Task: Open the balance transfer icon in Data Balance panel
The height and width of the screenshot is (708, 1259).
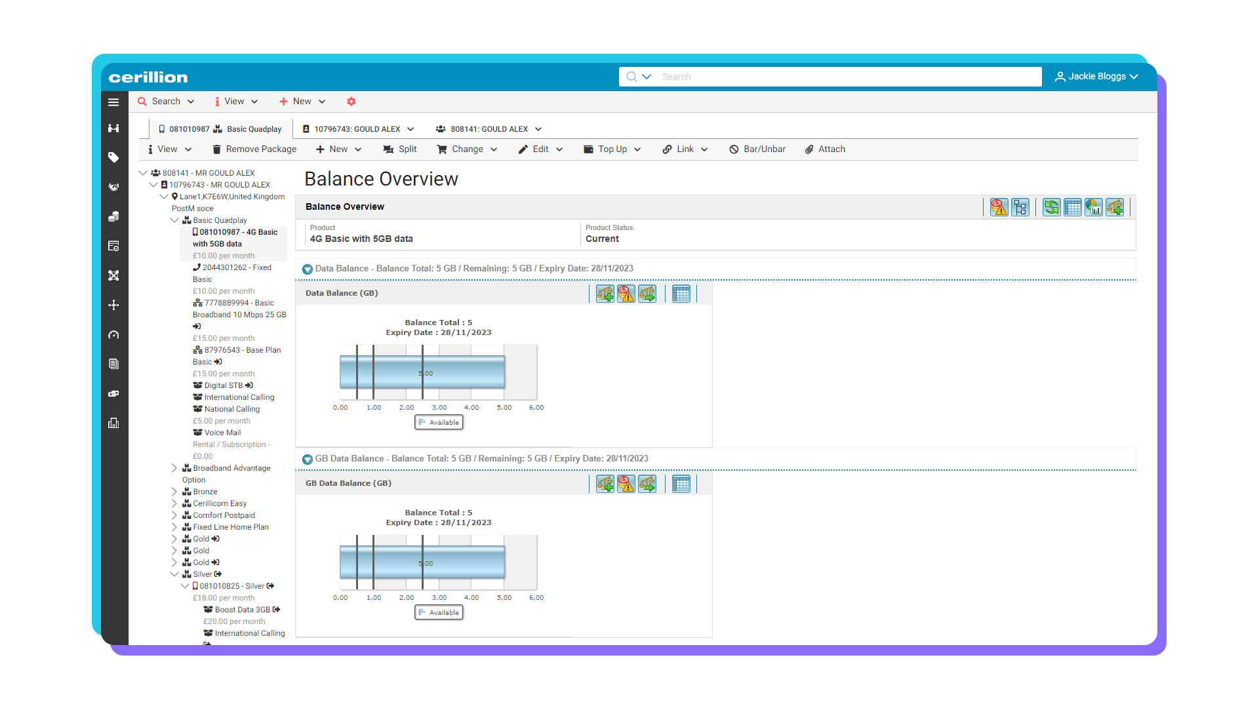Action: click(647, 293)
